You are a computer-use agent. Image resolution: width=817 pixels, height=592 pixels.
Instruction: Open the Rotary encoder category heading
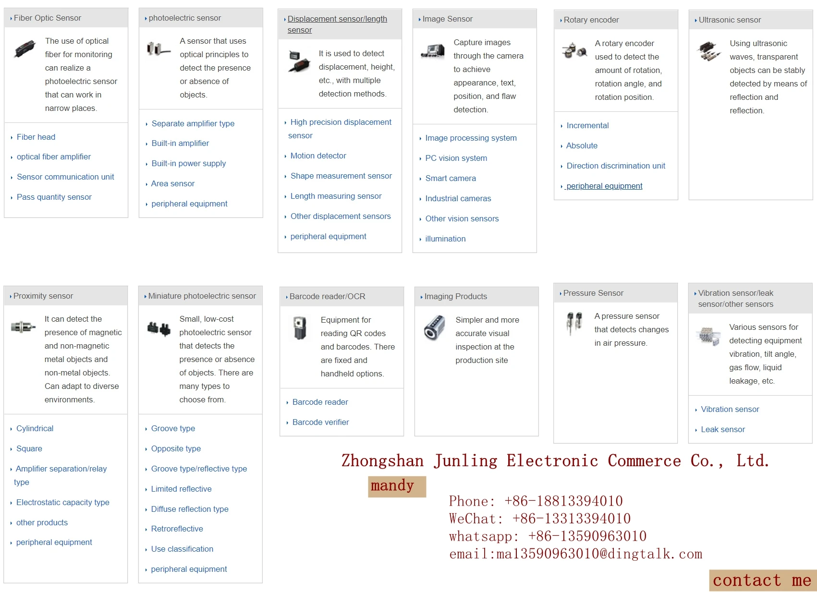tap(591, 20)
